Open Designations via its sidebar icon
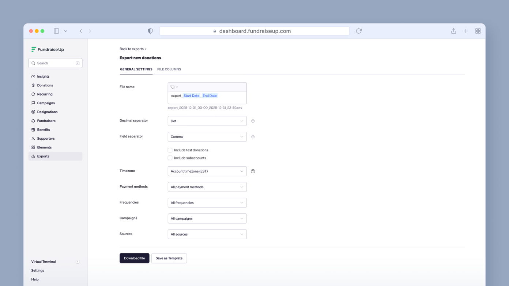Viewport: 509px width, 286px height. click(33, 112)
